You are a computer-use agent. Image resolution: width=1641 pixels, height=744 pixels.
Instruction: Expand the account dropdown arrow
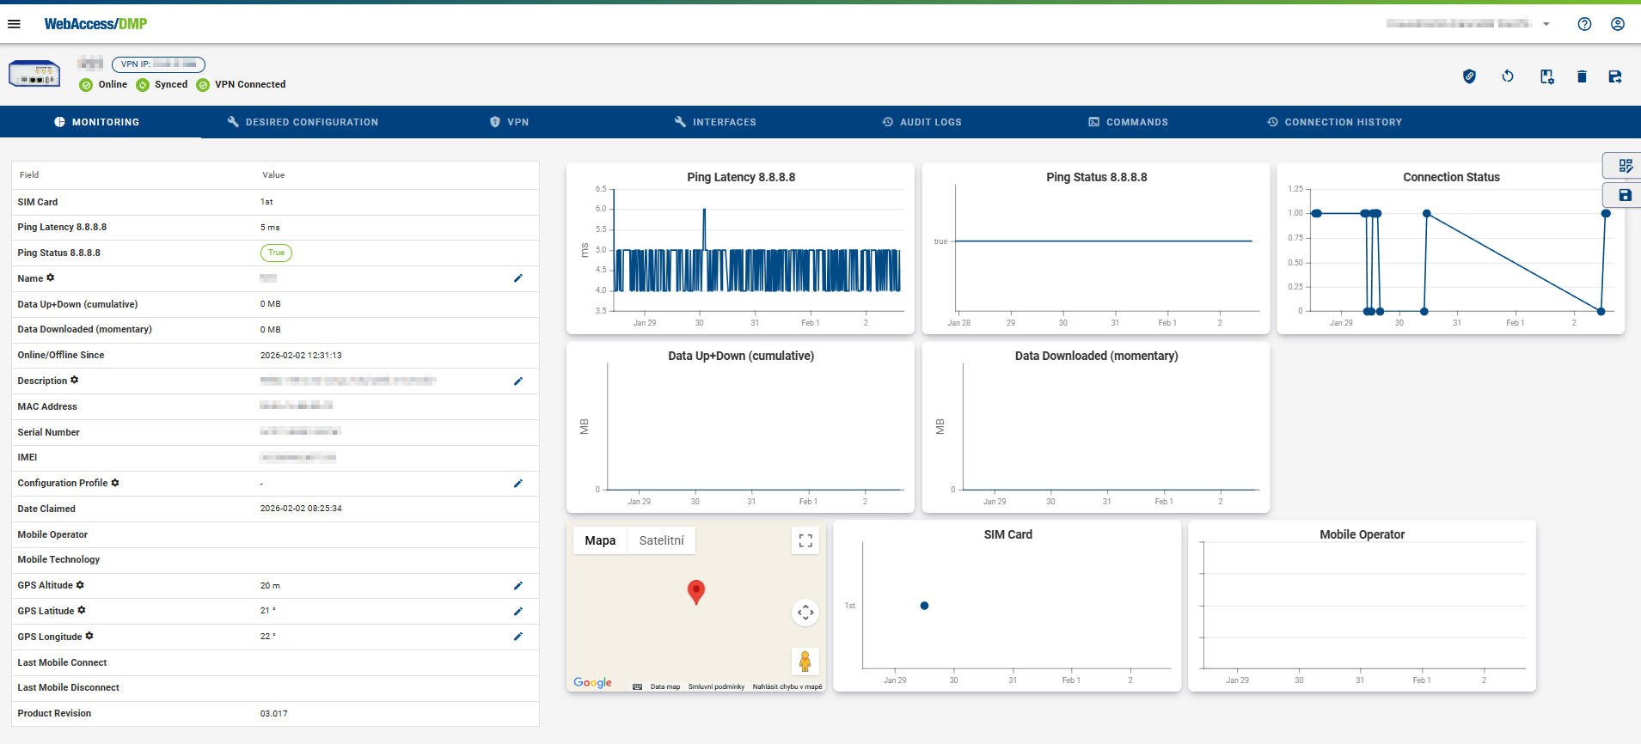coord(1546,24)
